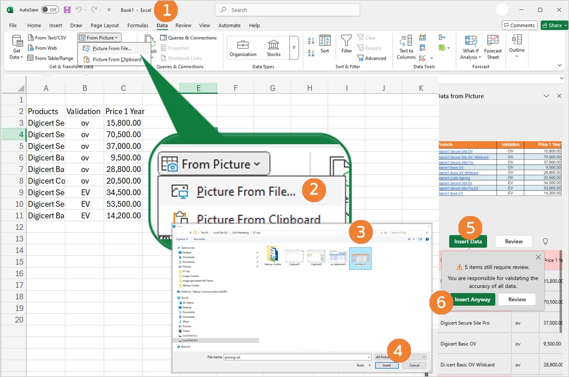This screenshot has height=377, width=569.
Task: Click the Data Validation icon
Action: pyautogui.click(x=422, y=58)
